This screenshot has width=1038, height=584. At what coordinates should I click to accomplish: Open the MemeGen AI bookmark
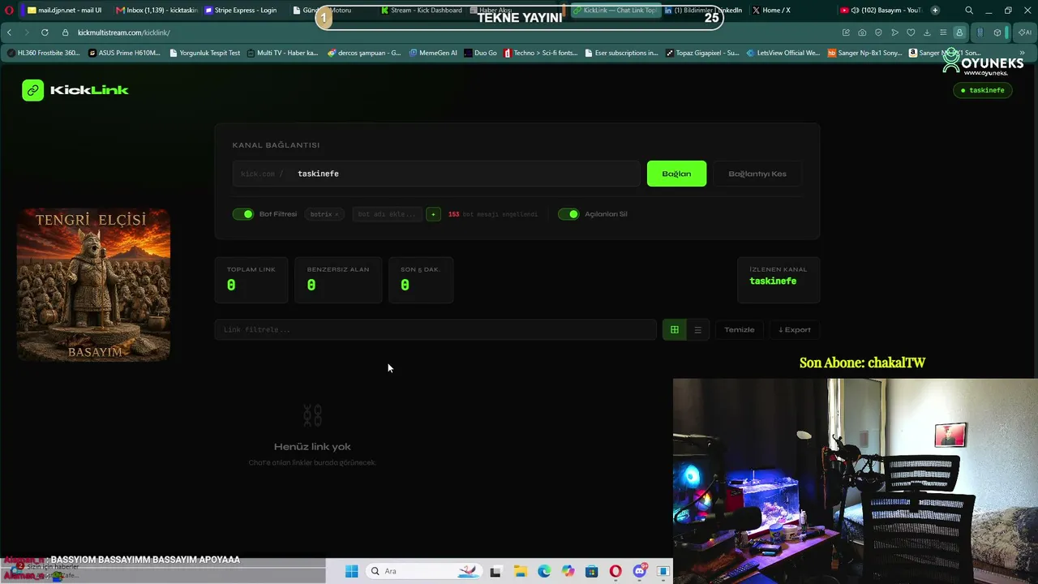[x=433, y=53]
